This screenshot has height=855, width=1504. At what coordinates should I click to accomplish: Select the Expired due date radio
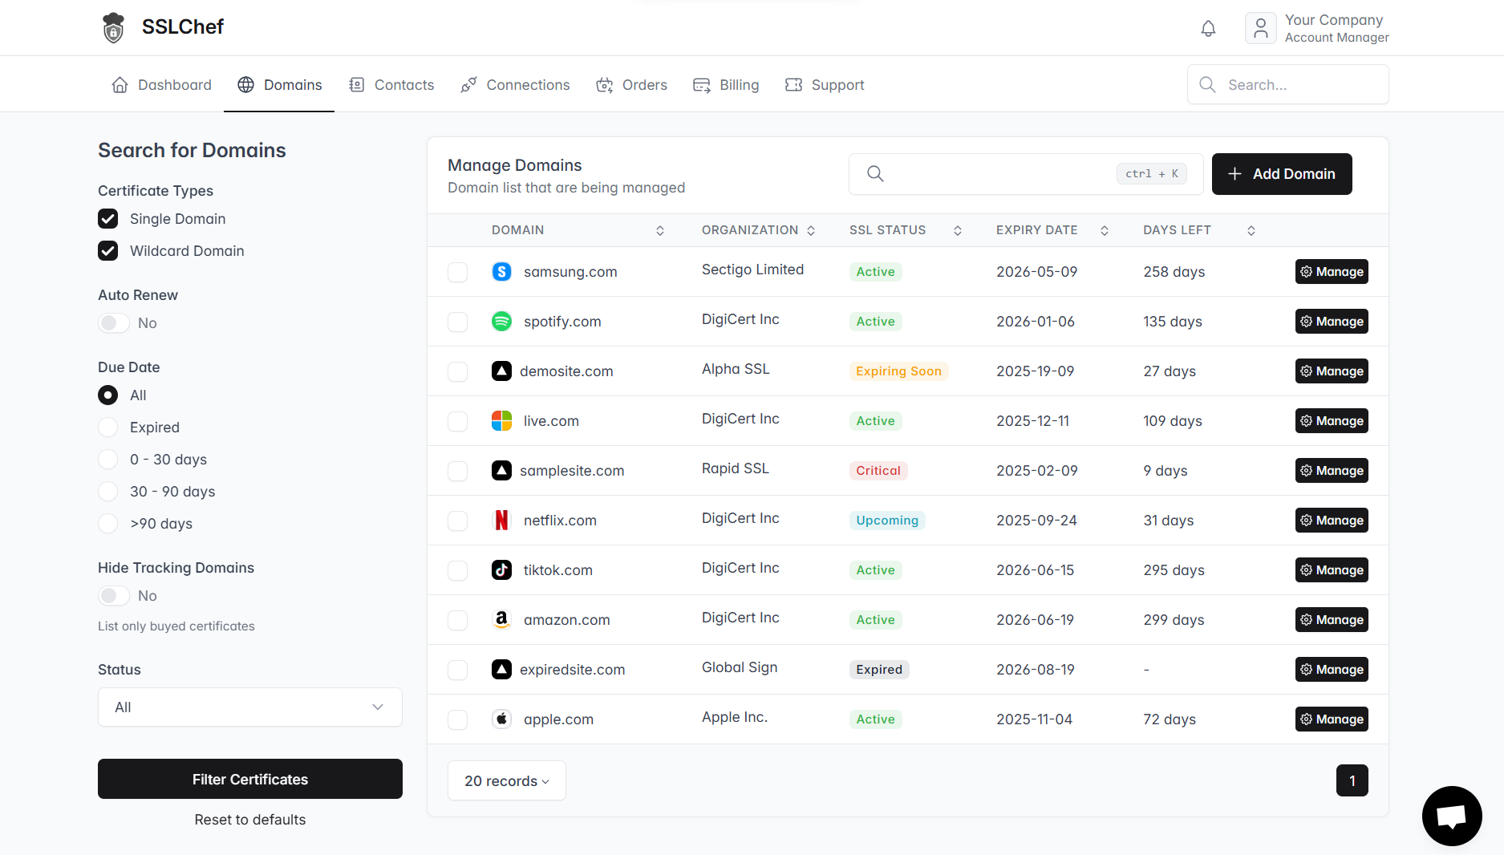click(108, 427)
